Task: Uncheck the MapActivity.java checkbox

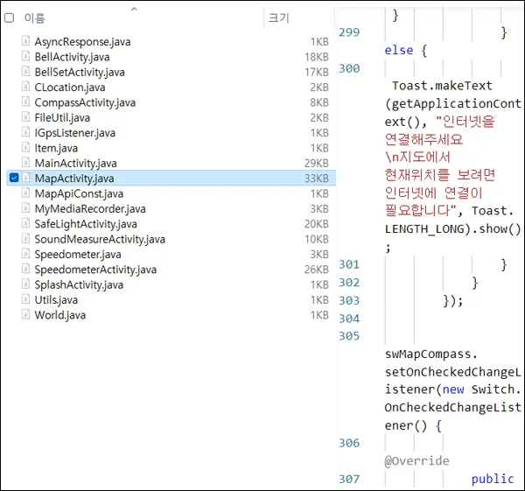Action: click(x=14, y=178)
